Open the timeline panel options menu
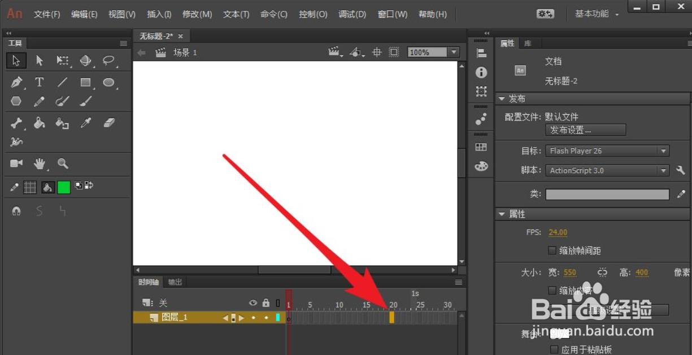 coord(459,282)
